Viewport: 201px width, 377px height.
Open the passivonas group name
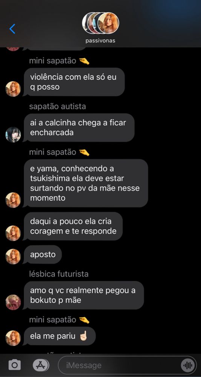point(100,41)
